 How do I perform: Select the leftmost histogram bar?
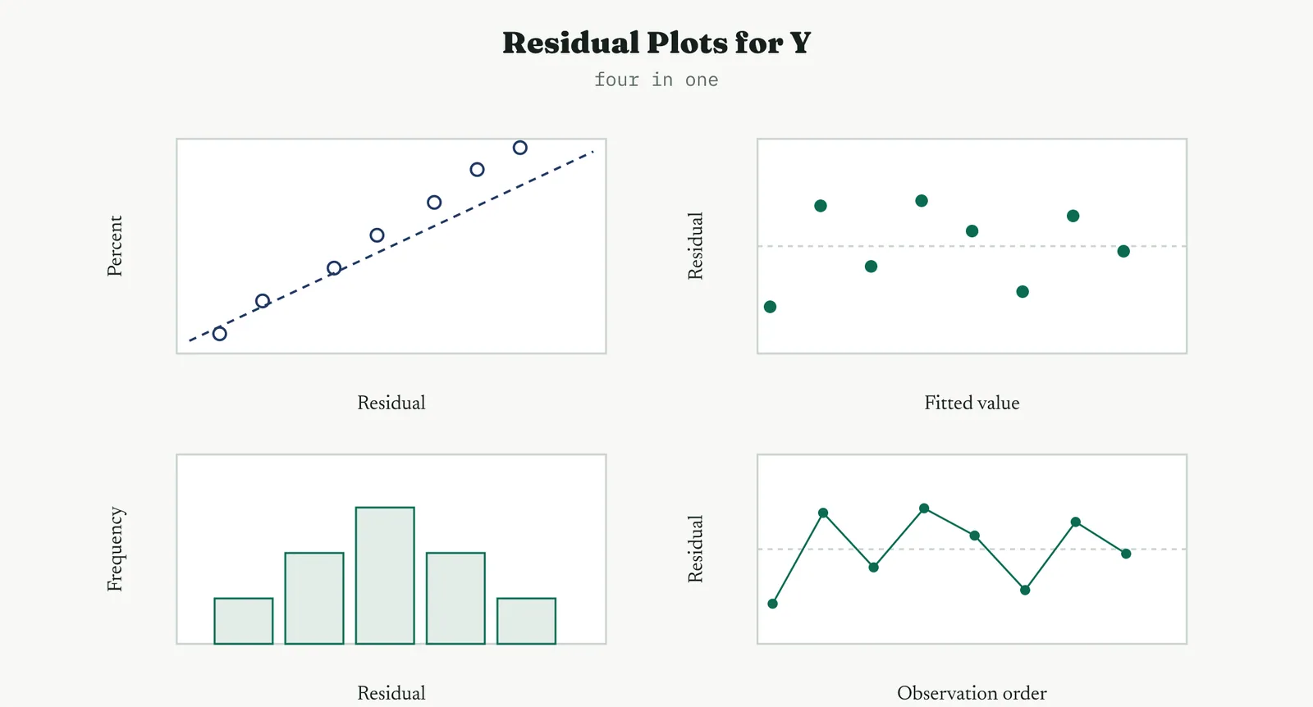click(244, 621)
